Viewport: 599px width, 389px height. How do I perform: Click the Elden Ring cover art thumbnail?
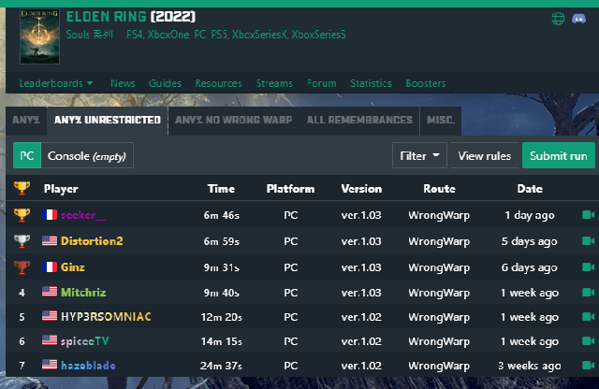[x=39, y=36]
